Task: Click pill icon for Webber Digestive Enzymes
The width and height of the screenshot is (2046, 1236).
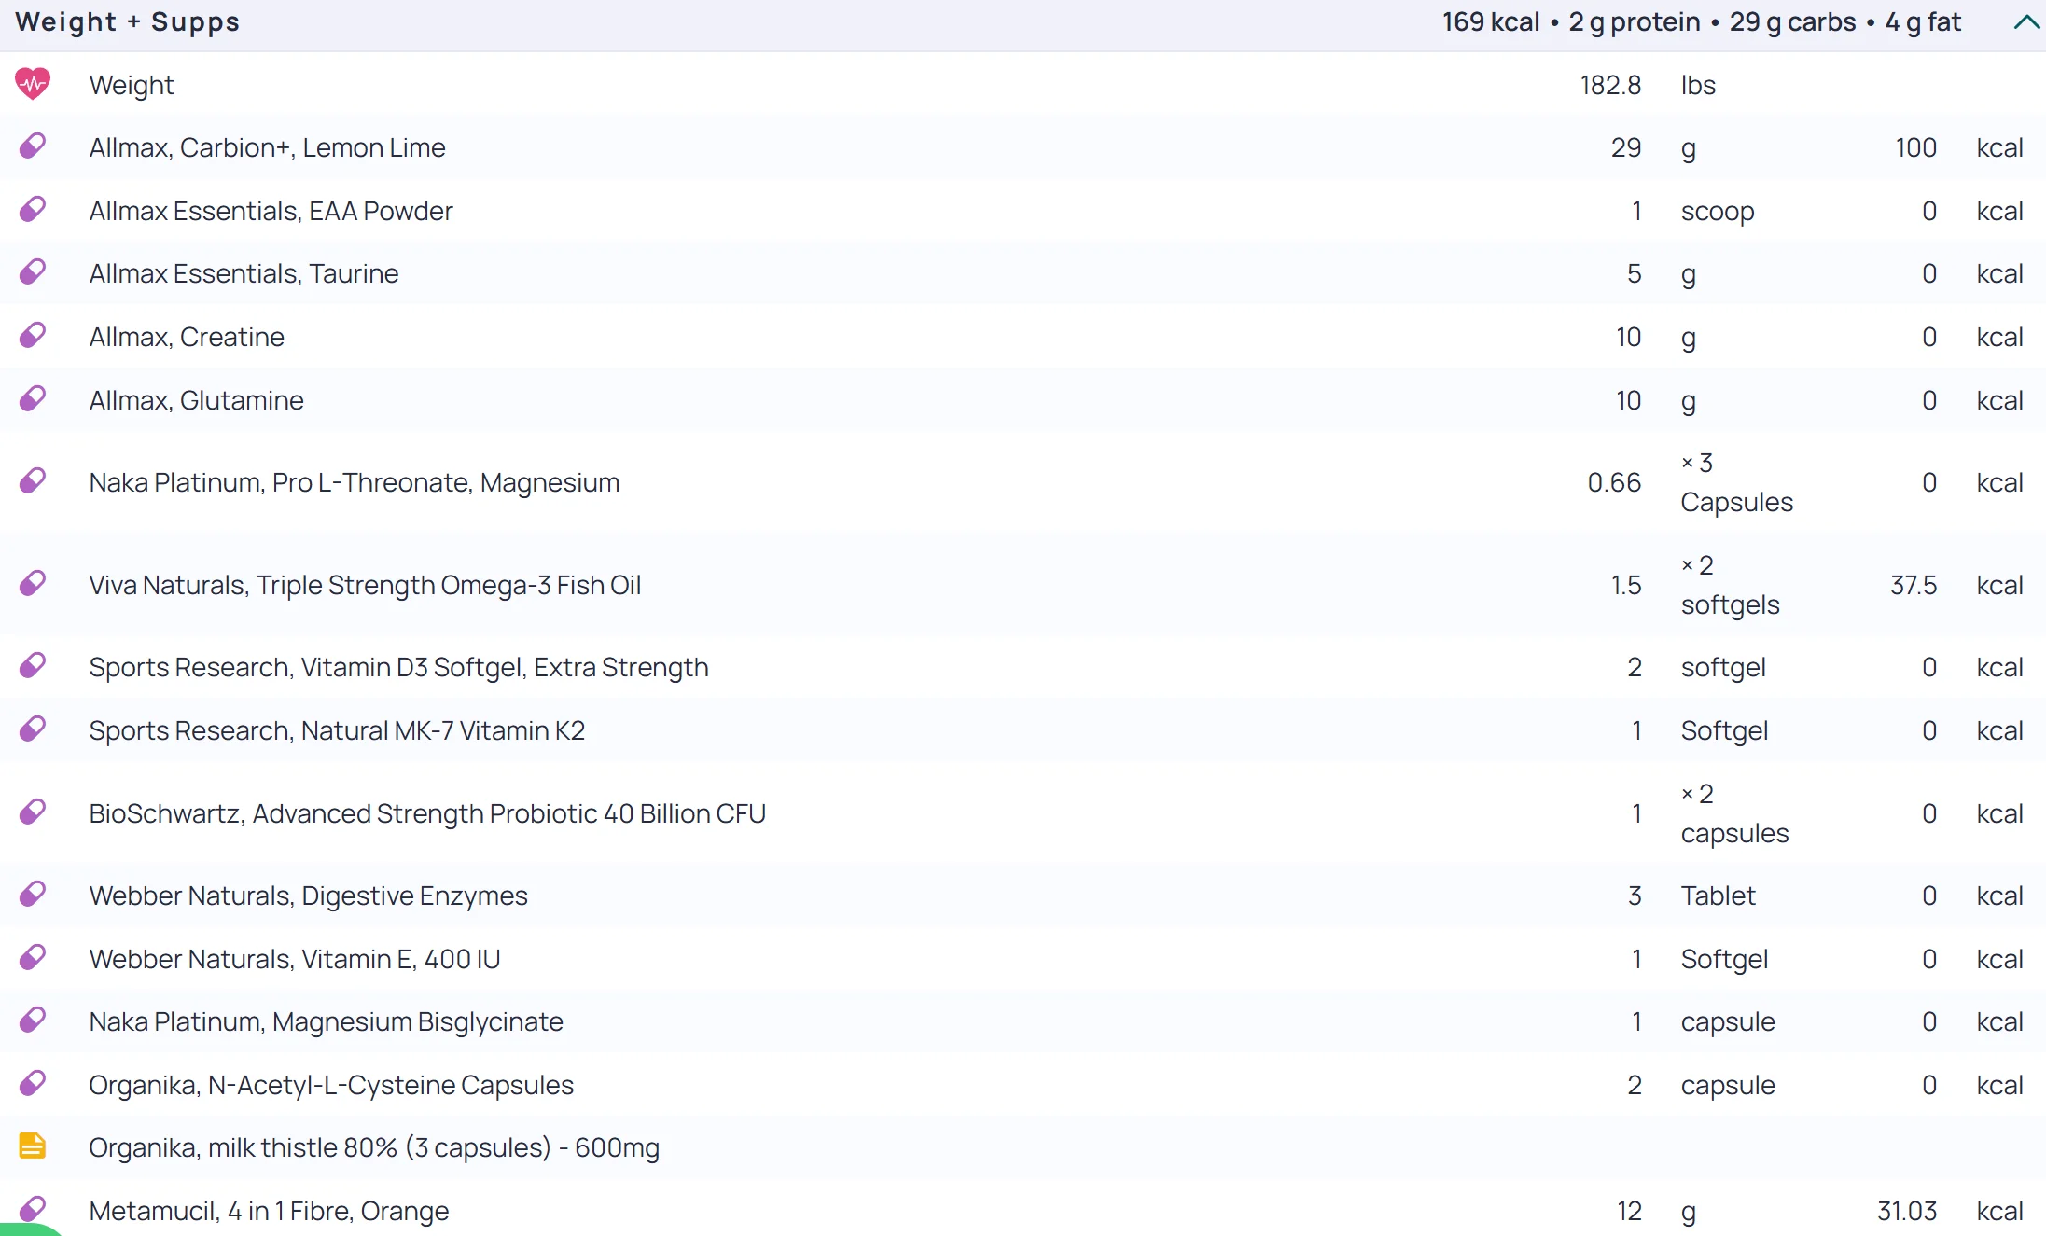Action: (x=33, y=895)
